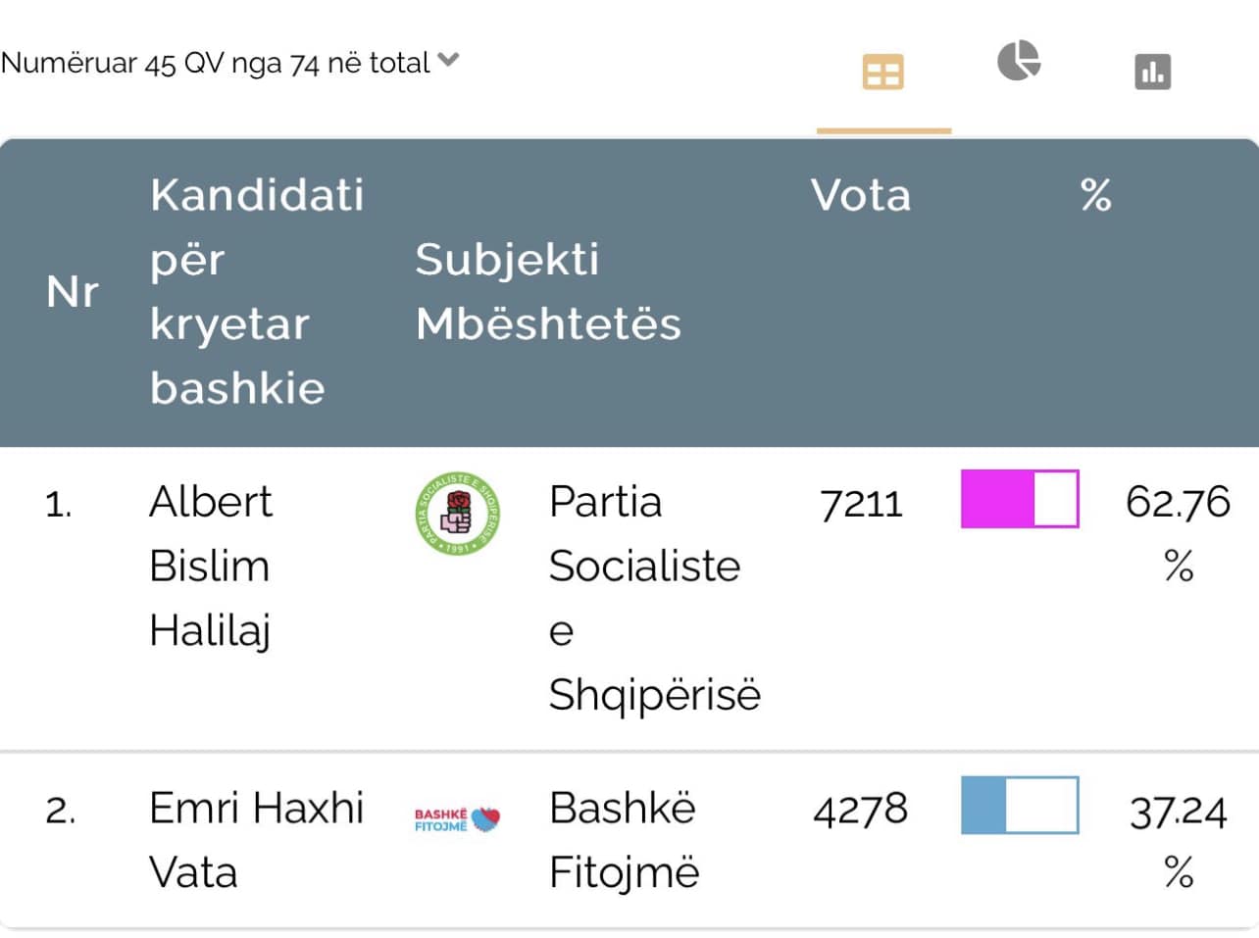1259x938 pixels.
Task: Select candidate Albert Bislim Halilaj
Action: tap(211, 566)
